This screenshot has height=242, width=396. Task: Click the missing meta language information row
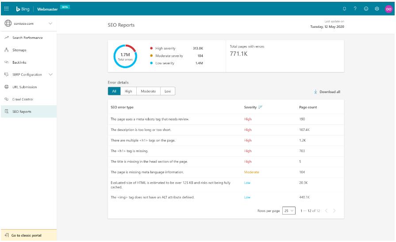pyautogui.click(x=226, y=172)
